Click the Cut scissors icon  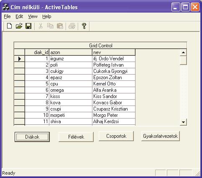[41, 26]
